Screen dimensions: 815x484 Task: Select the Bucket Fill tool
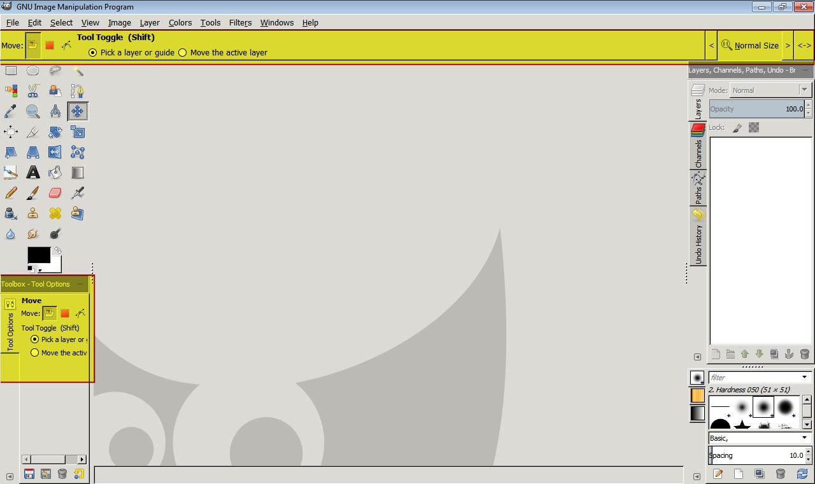click(55, 173)
